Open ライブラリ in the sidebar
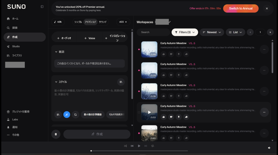This screenshot has height=155, width=278. click(24, 55)
